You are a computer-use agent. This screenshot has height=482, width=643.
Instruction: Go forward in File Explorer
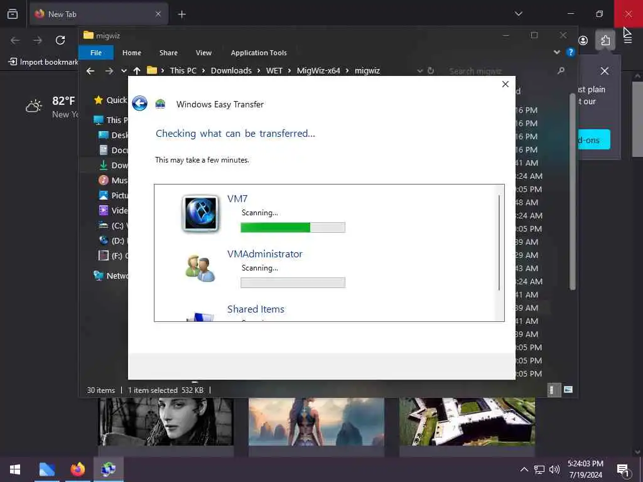point(109,71)
